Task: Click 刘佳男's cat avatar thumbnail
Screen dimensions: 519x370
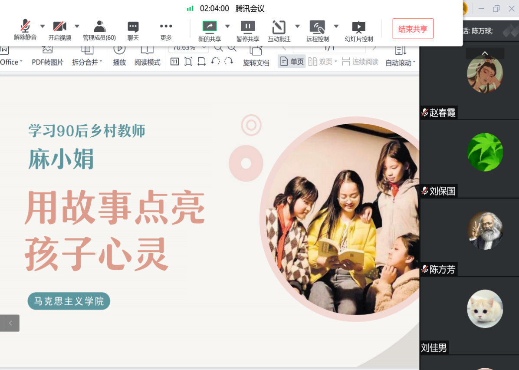Action: pyautogui.click(x=485, y=309)
